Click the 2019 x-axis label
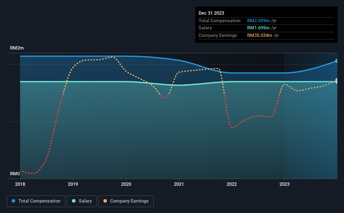344x213 pixels. [x=73, y=184]
